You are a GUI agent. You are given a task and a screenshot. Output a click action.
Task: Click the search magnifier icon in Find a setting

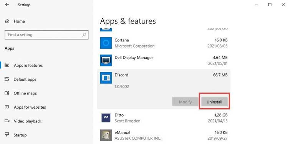tap(84, 35)
